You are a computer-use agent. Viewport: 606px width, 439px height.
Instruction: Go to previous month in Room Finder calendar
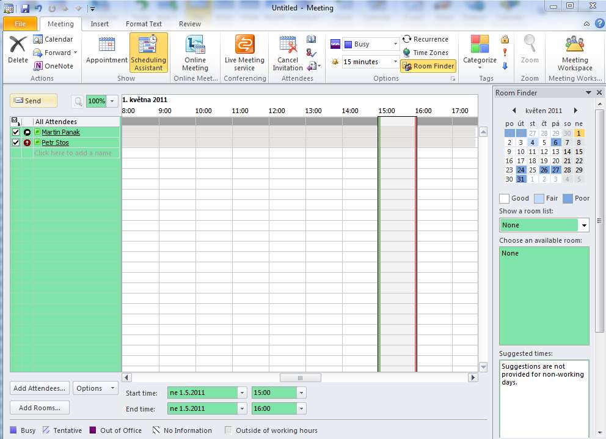pos(514,110)
